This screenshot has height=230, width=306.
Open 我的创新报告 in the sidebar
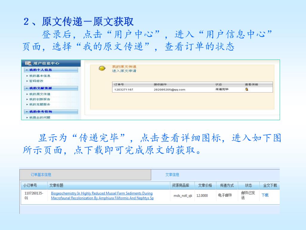(x=40, y=99)
